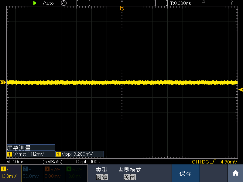Image resolution: width=243 pixels, height=182 pixels.
Task: Click the M: 1.0ms timebase readout
Action: pyautogui.click(x=15, y=162)
